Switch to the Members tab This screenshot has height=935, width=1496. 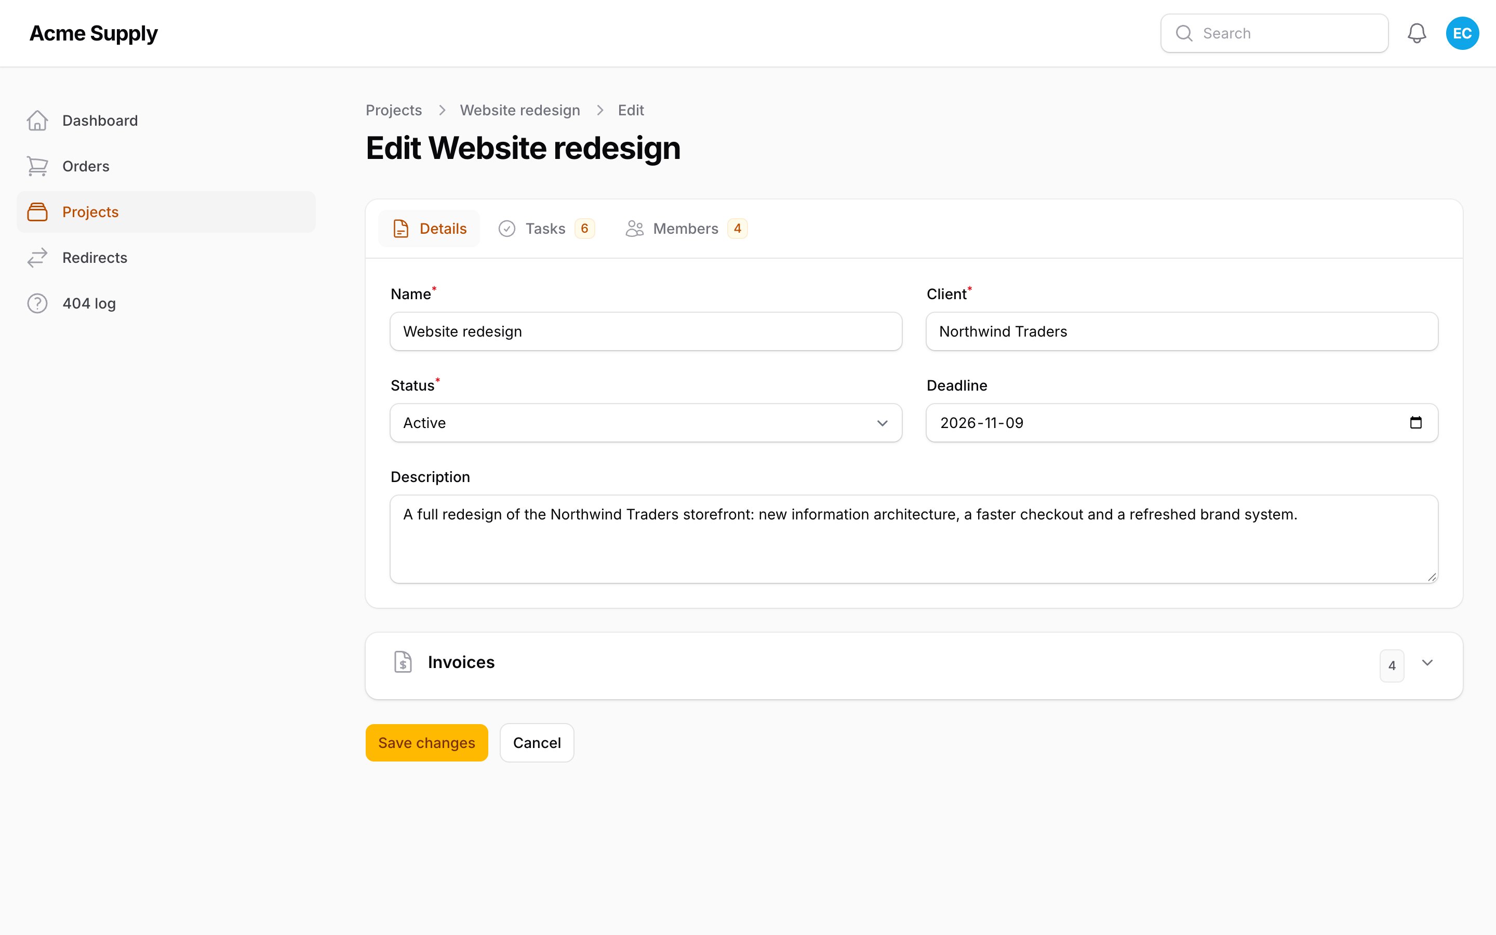tap(686, 229)
